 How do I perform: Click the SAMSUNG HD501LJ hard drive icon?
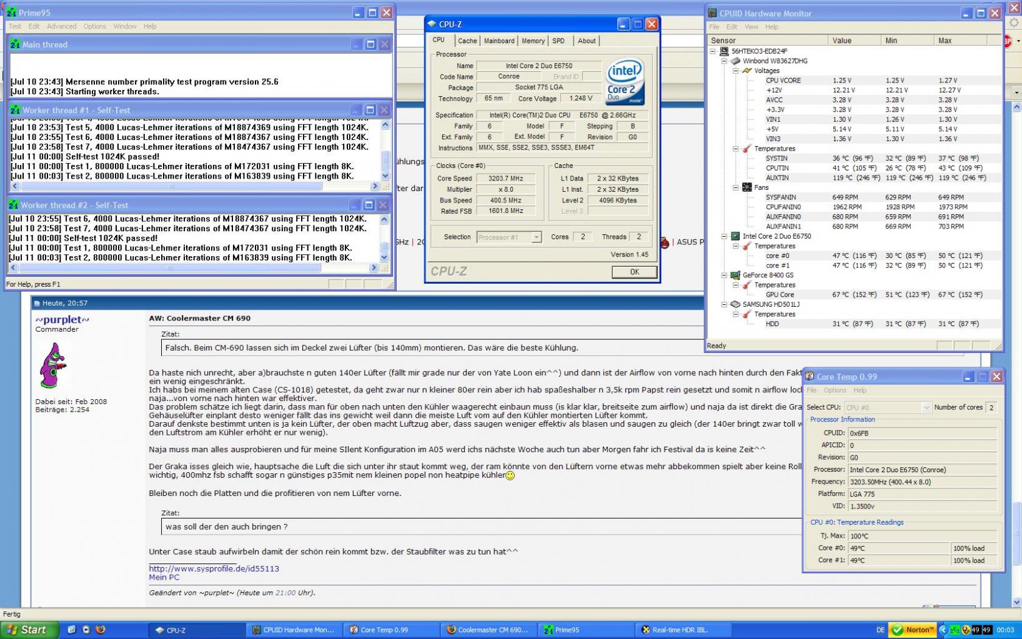pos(735,304)
